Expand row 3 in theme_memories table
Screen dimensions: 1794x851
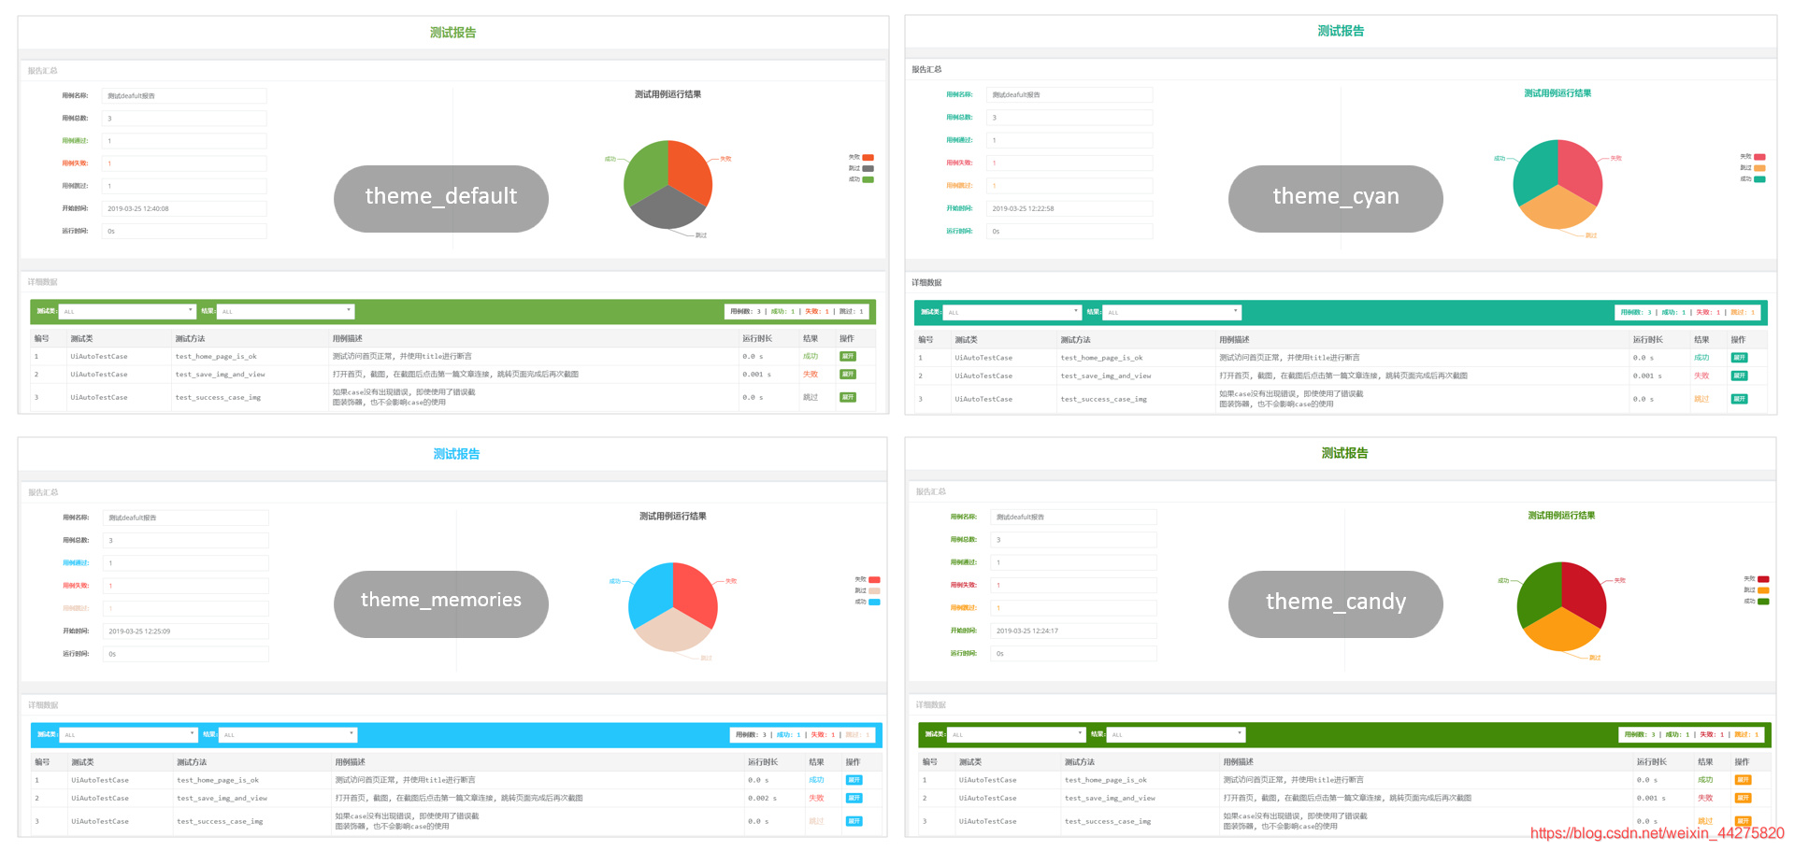pyautogui.click(x=854, y=821)
